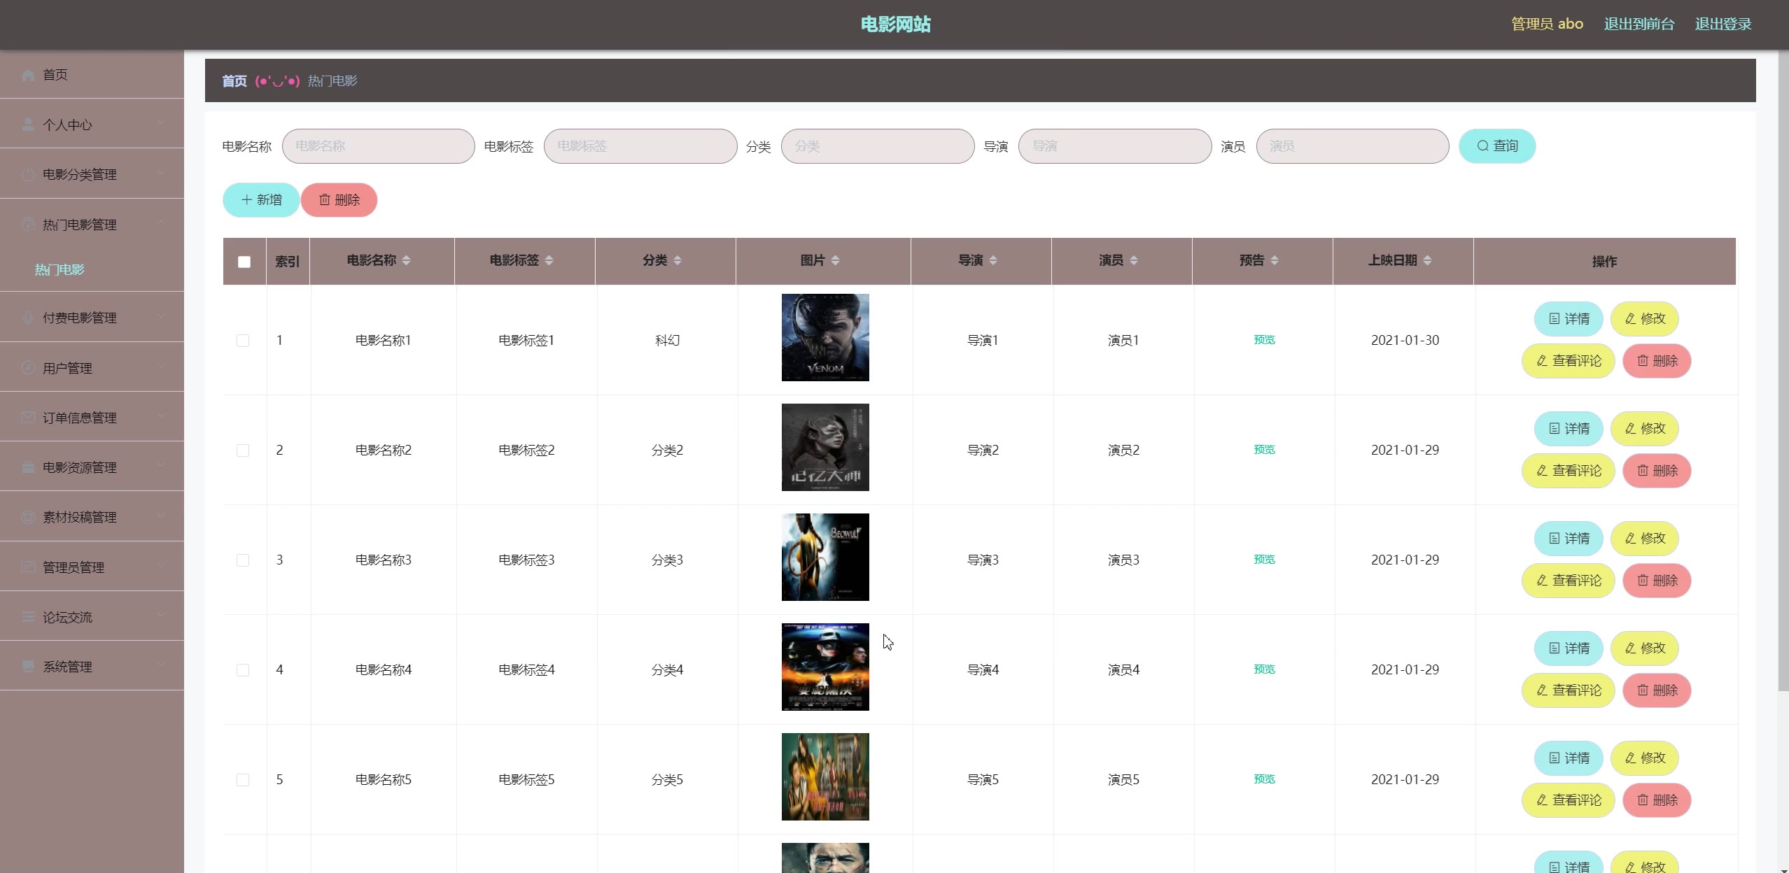Click the icon beside 素材投稿管理
1789x873 pixels.
click(x=28, y=517)
